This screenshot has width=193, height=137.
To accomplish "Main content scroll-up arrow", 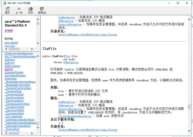I will [189, 19].
